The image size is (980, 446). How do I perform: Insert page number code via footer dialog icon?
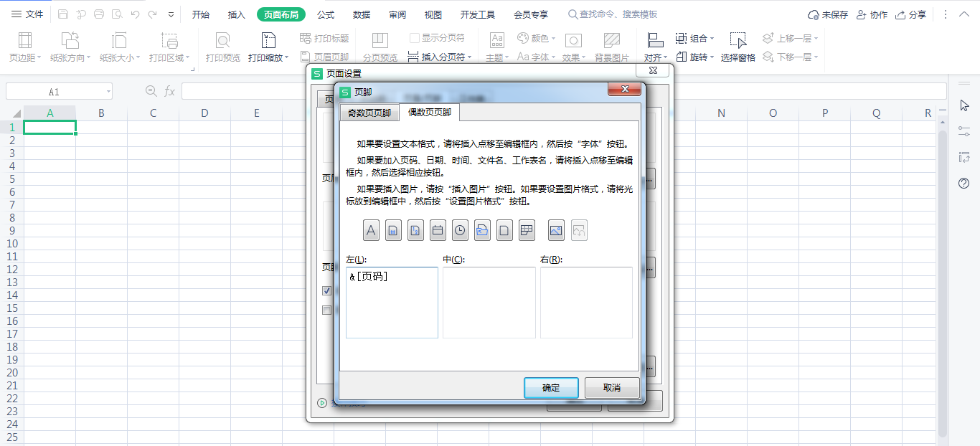tap(393, 230)
